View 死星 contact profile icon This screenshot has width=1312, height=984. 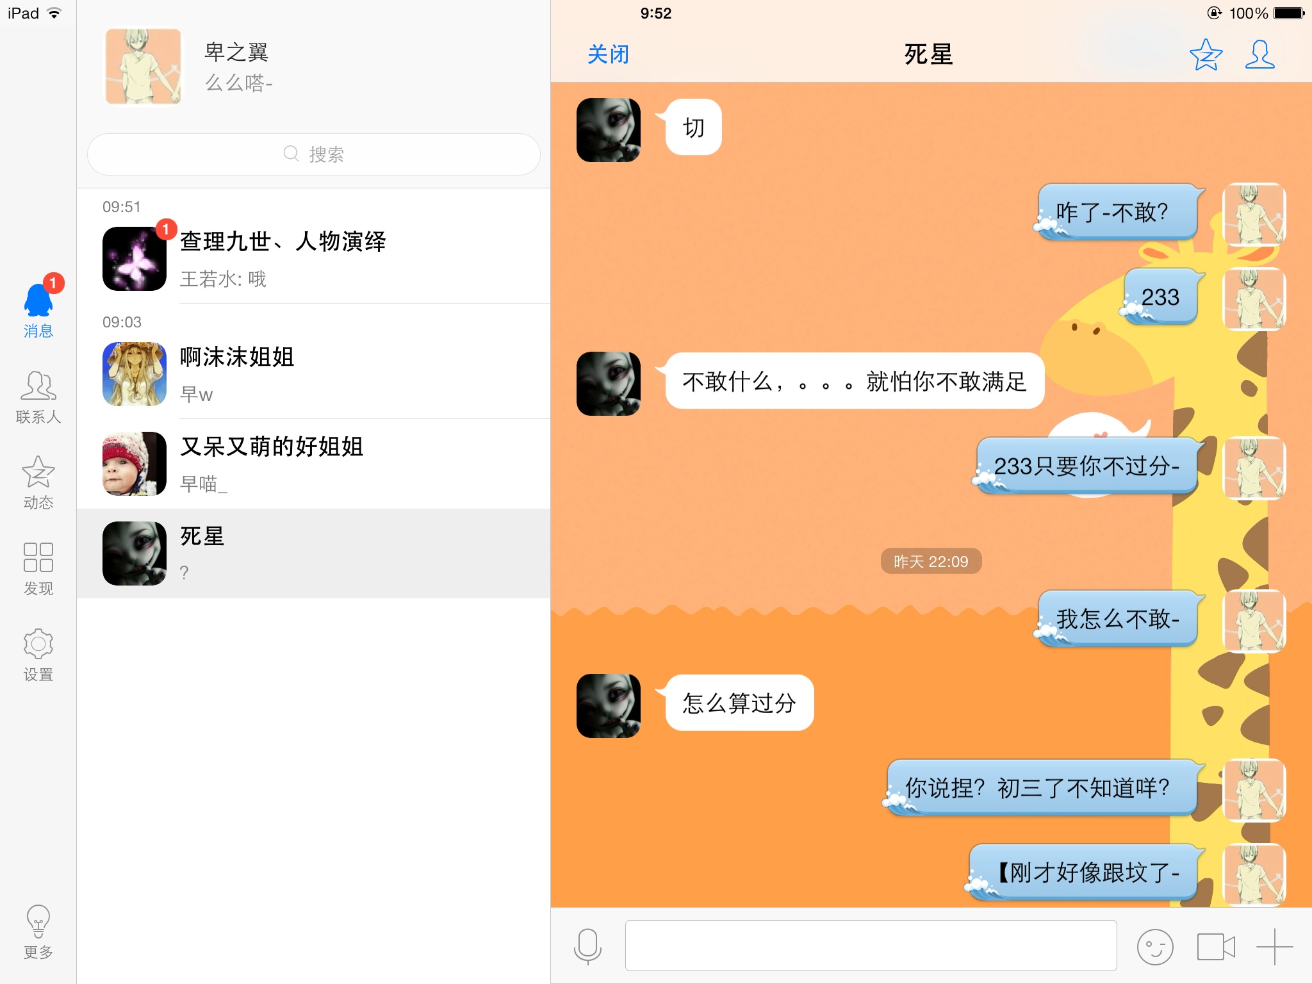pyautogui.click(x=1259, y=54)
